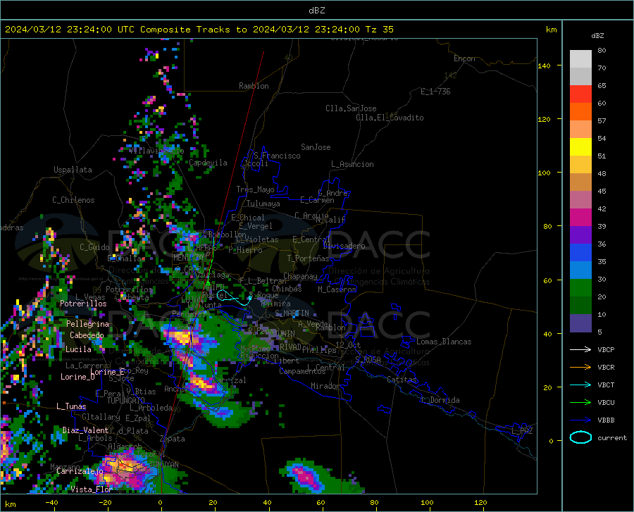This screenshot has width=634, height=512.
Task: Click the 'Divisadero' map label
Action: click(344, 246)
